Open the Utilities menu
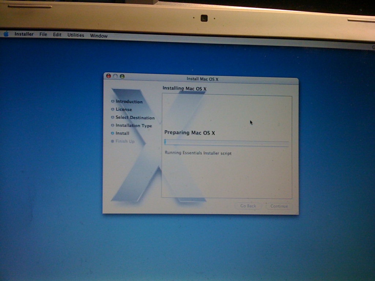Image resolution: width=375 pixels, height=281 pixels. coord(75,35)
